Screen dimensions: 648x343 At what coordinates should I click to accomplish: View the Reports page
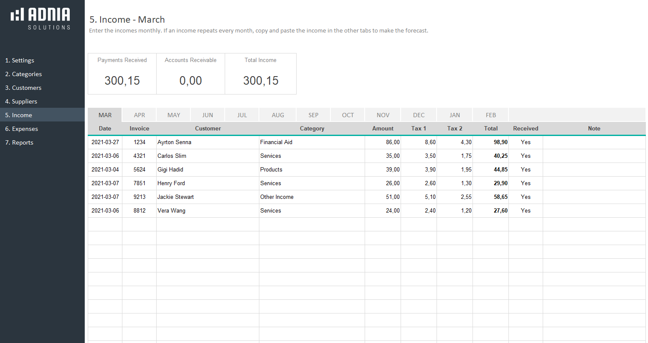pos(19,142)
